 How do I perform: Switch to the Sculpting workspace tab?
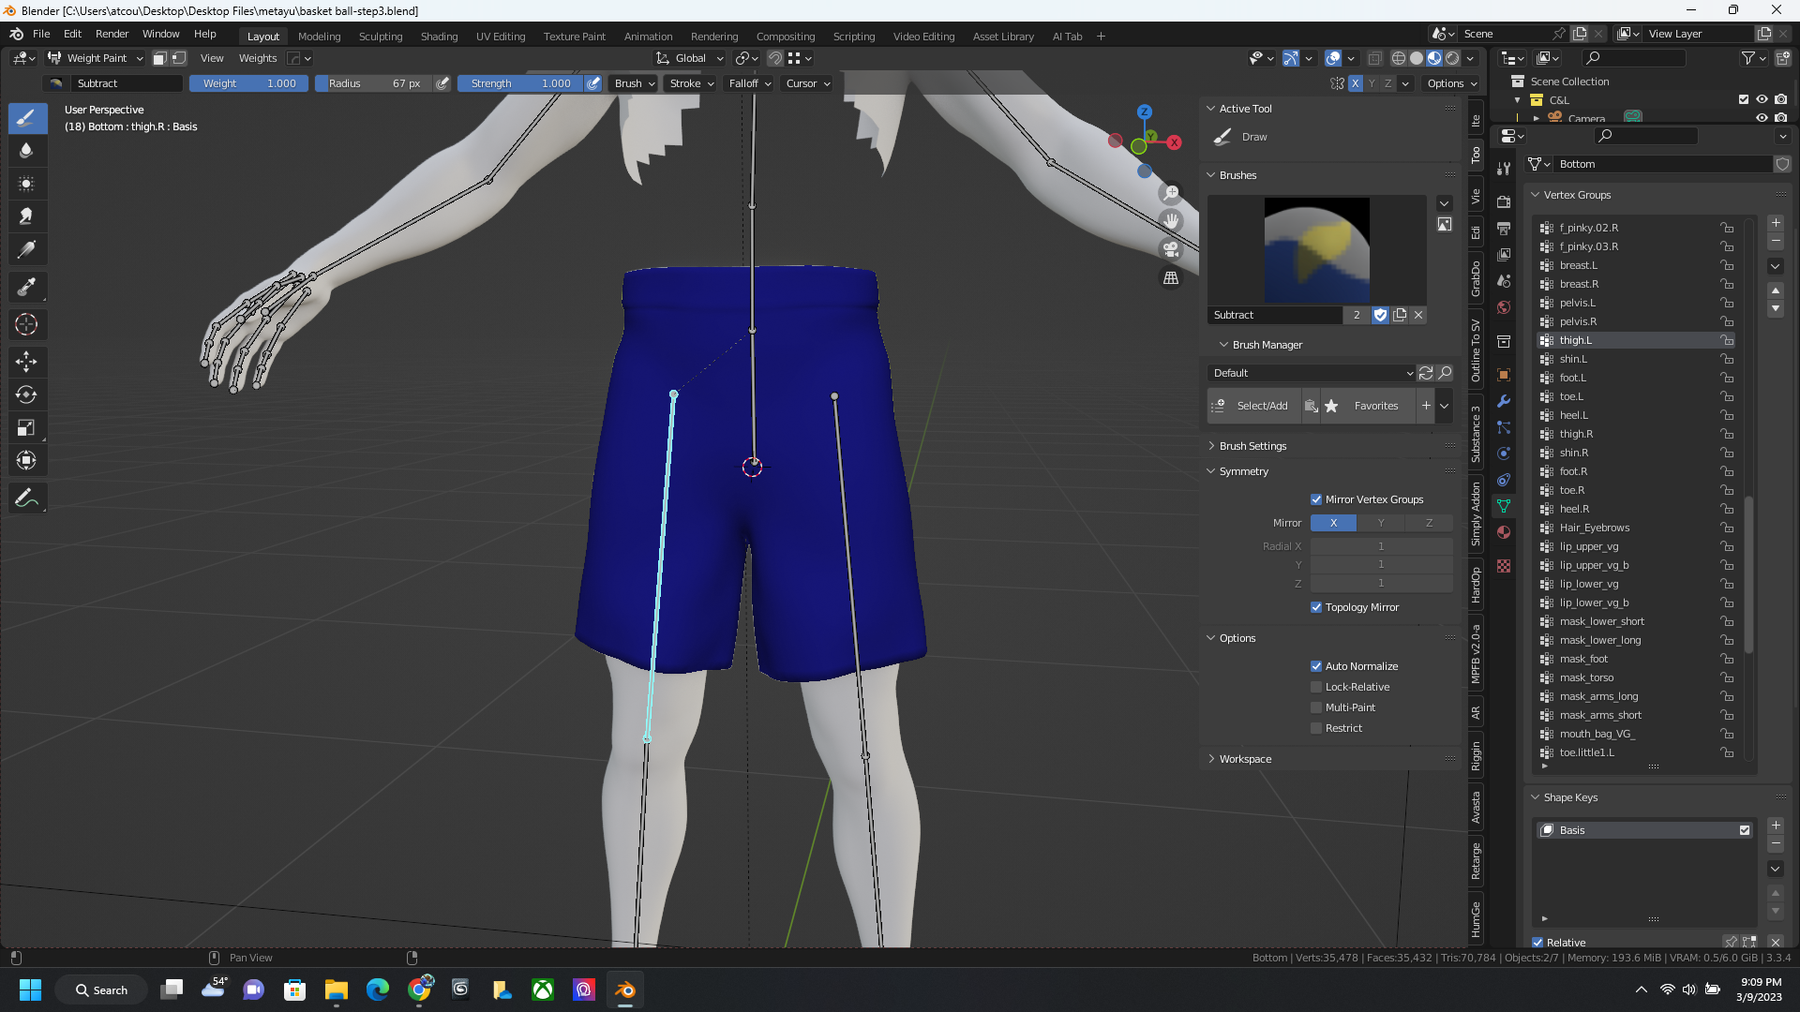pos(381,37)
